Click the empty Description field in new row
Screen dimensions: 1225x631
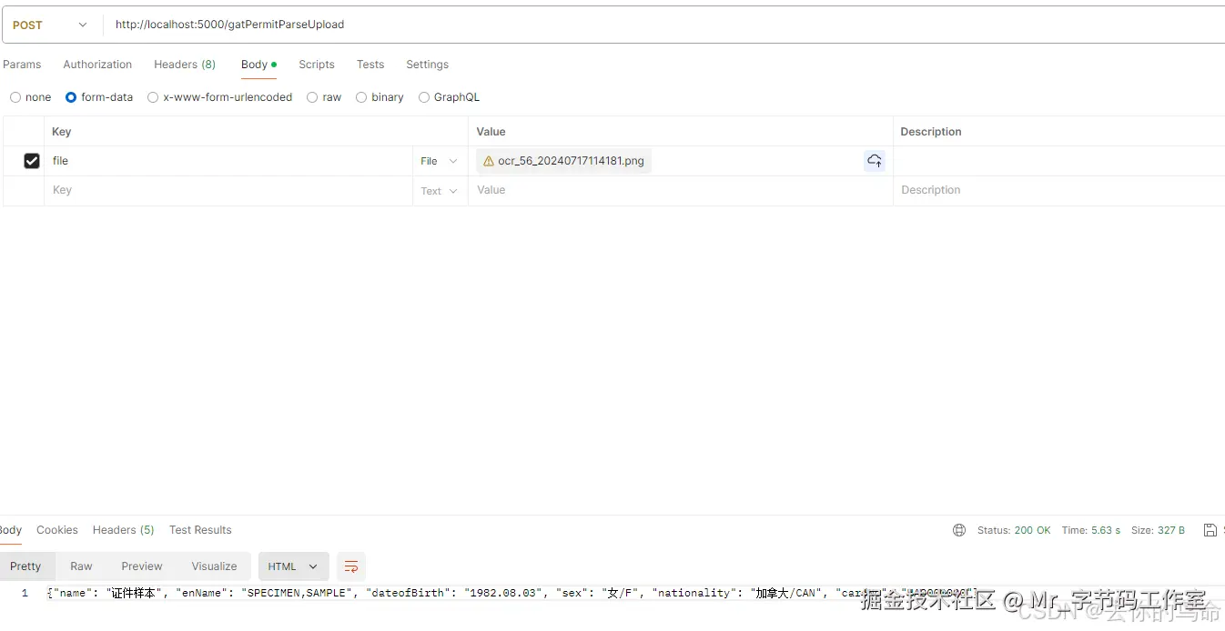pos(1058,191)
